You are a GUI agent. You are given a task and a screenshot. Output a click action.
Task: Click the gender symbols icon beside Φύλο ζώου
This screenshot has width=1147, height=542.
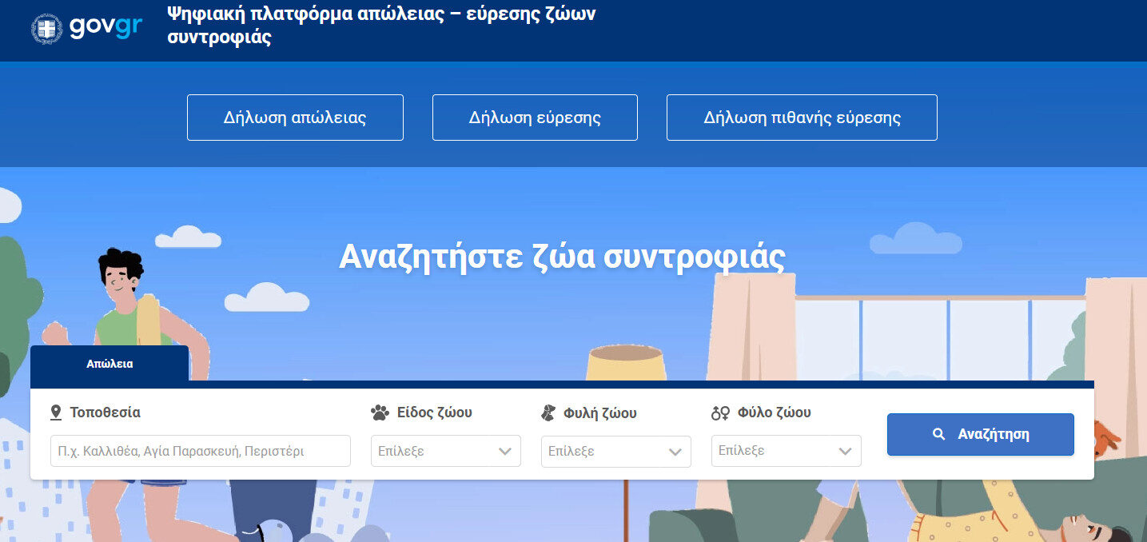720,413
